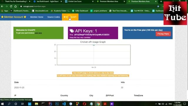Screen dimensions: 188x106
Task: Click the Cricket API Usage Graph title
Action: click(93, 42)
